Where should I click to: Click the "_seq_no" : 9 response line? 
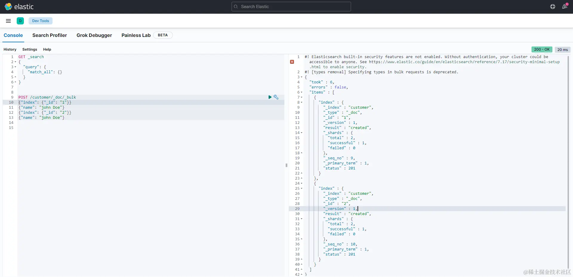click(339, 158)
